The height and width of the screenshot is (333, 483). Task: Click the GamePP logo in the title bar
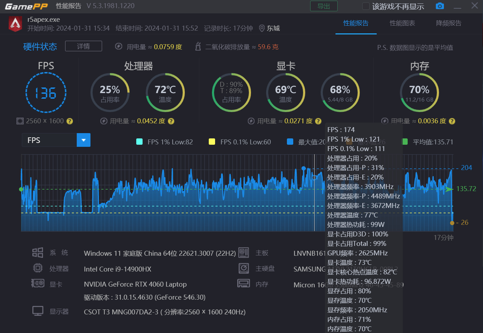coord(26,6)
